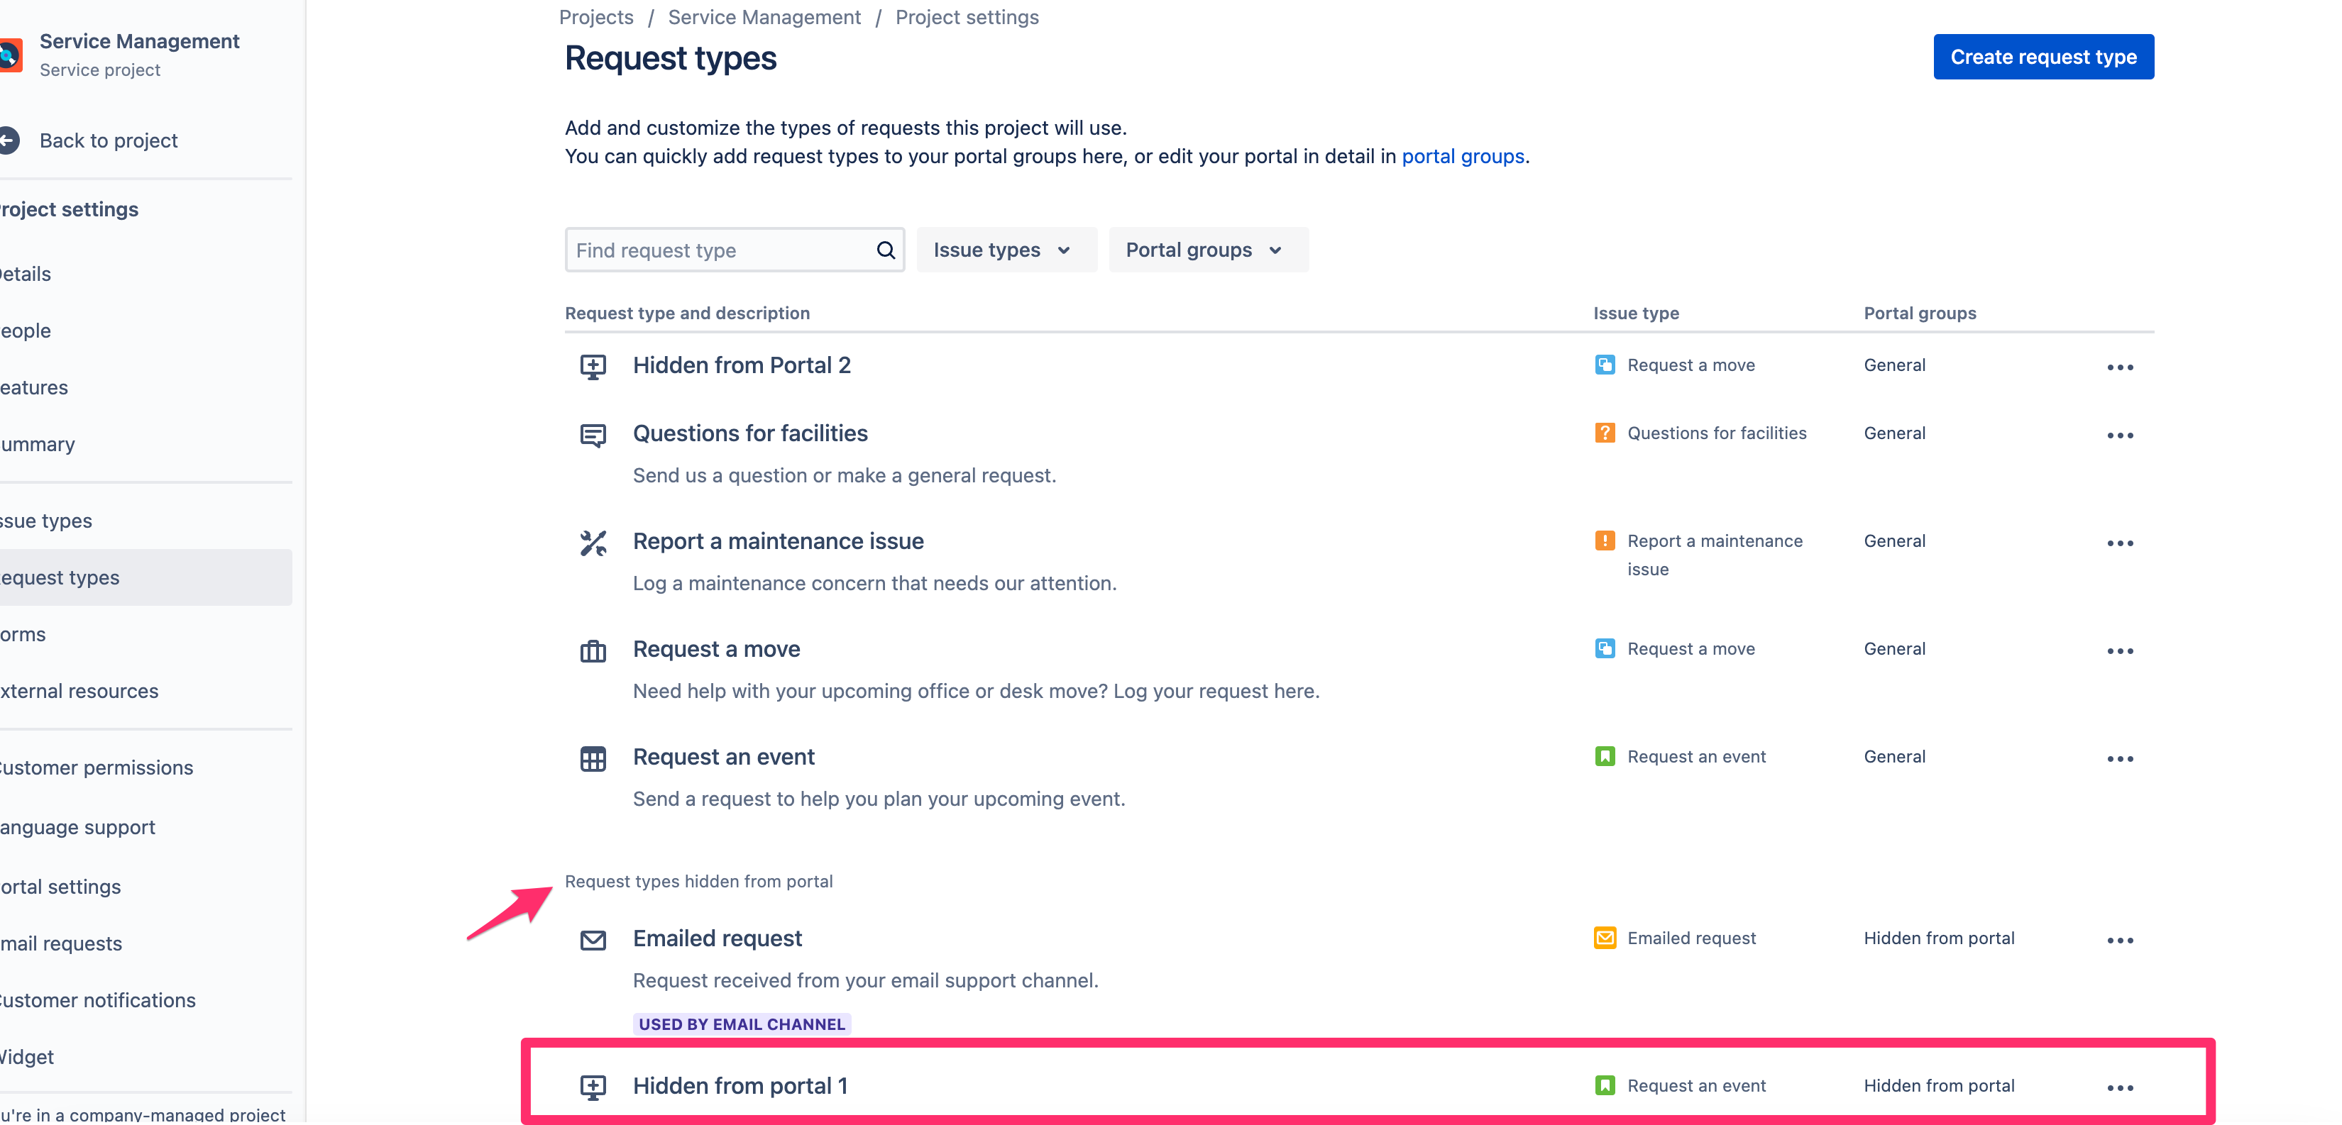The width and height of the screenshot is (2342, 1125).
Task: Follow the portal groups link in the description
Action: tap(1462, 156)
